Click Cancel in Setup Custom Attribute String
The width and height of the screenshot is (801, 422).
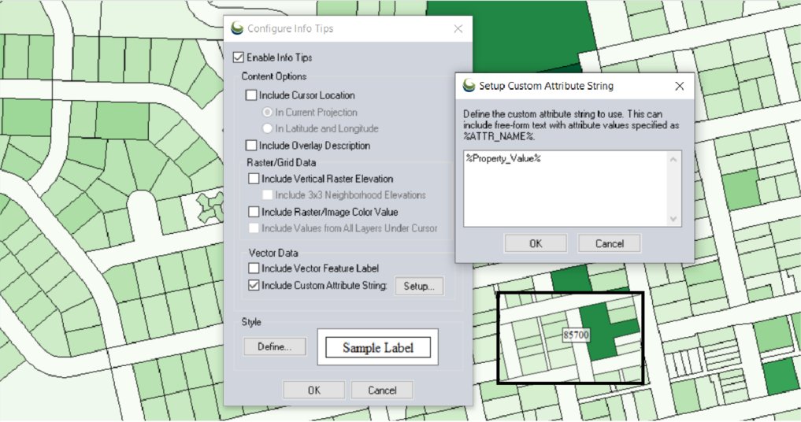point(610,244)
